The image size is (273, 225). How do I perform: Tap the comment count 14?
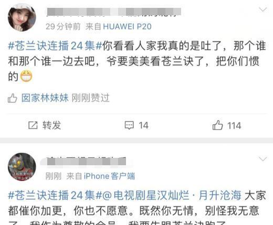tap(143, 125)
